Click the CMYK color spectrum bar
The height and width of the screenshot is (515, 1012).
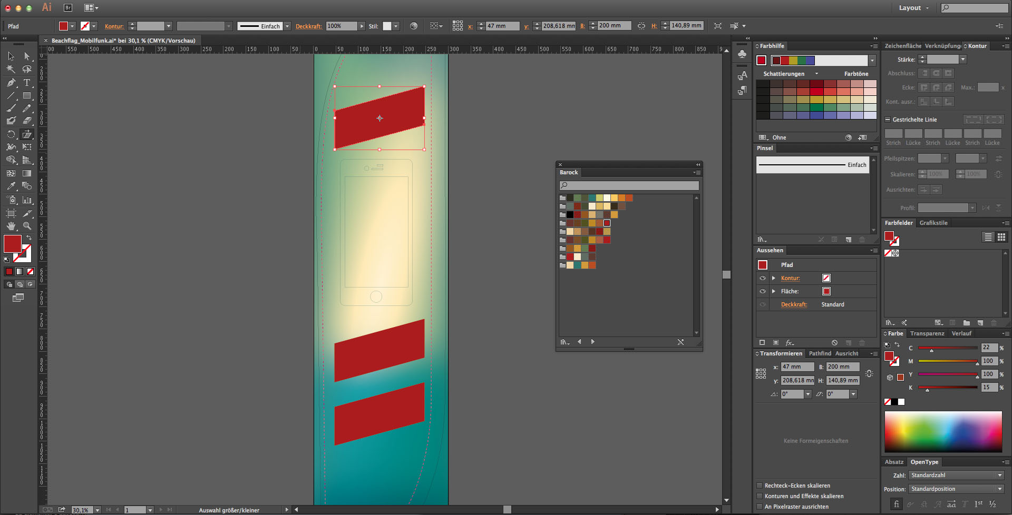coord(943,431)
